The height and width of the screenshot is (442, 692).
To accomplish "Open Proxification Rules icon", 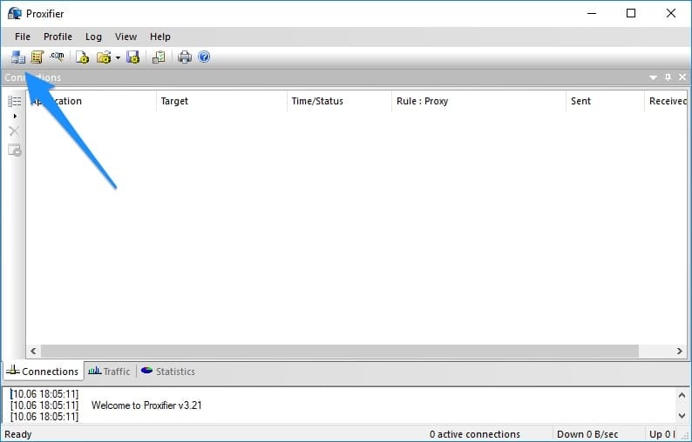I will click(x=37, y=57).
